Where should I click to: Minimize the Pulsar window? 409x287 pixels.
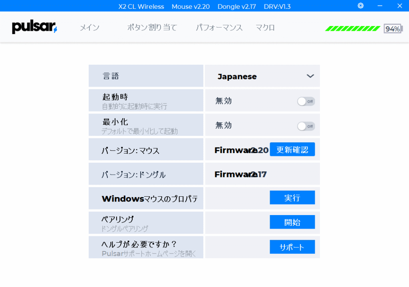380,6
